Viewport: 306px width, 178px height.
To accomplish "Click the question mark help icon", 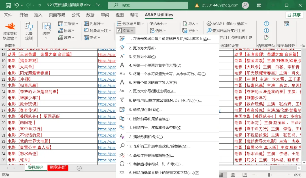I will coord(266,24).
